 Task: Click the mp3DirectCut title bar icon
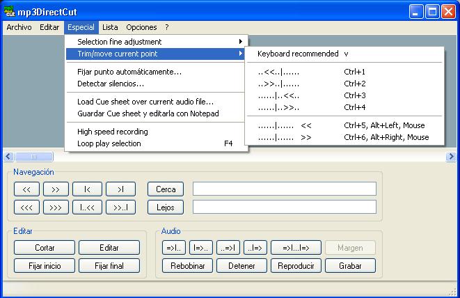point(9,11)
